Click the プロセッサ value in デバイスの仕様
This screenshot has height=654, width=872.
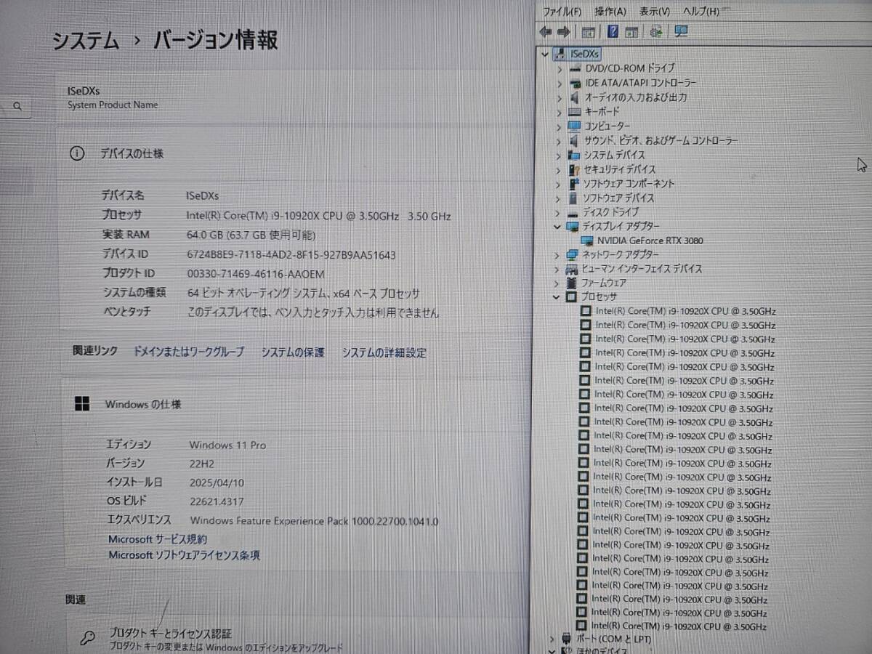319,216
